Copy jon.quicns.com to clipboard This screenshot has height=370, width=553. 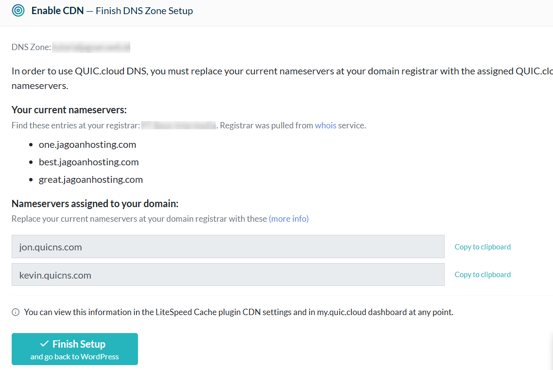tap(483, 247)
